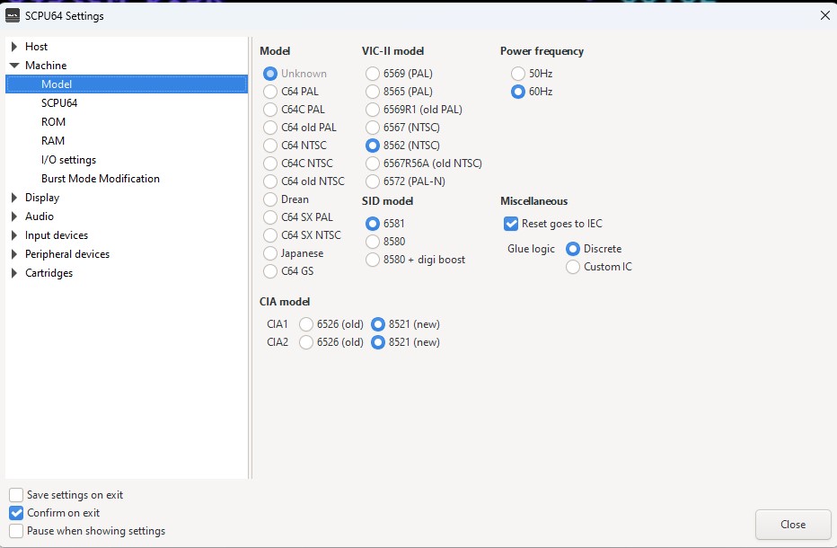Expand the Peripheral devices category
837x548 pixels.
13,254
